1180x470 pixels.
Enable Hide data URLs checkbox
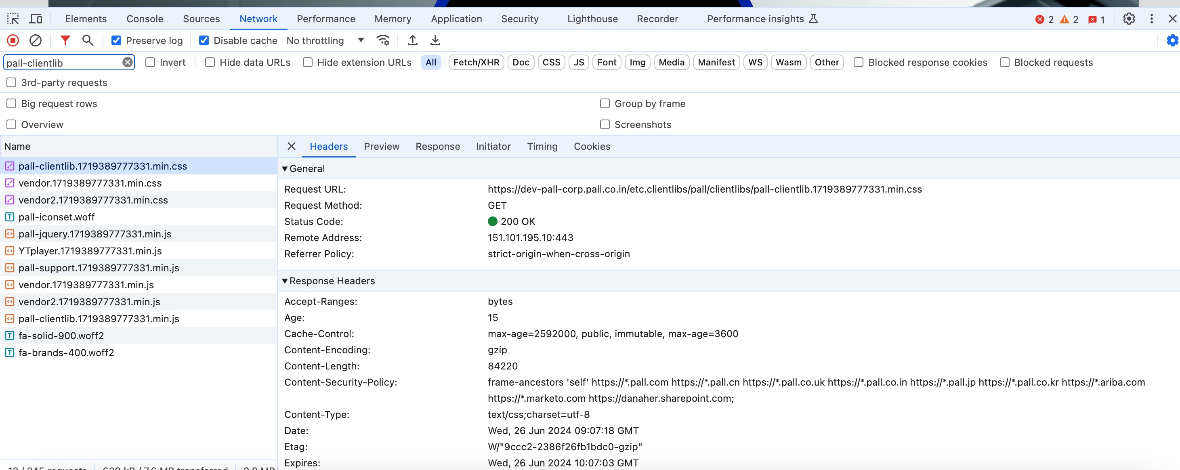[210, 62]
